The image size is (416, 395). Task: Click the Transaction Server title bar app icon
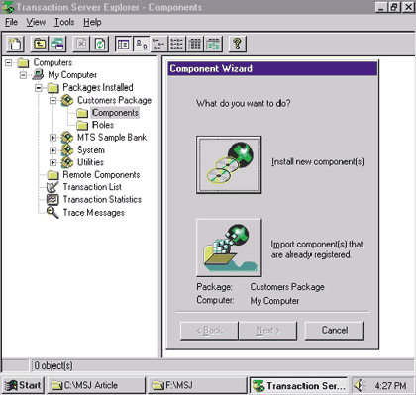8,7
